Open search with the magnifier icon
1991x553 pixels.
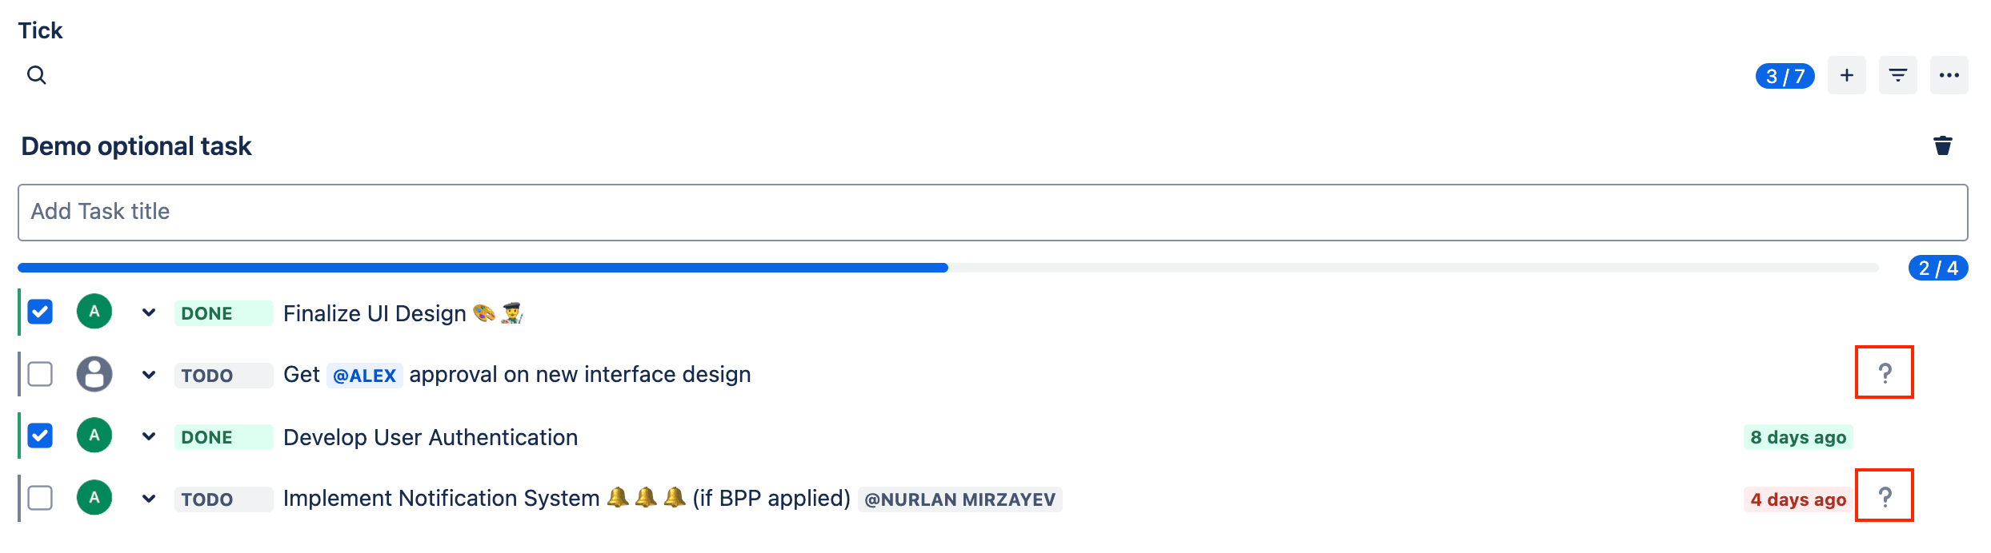tap(37, 75)
